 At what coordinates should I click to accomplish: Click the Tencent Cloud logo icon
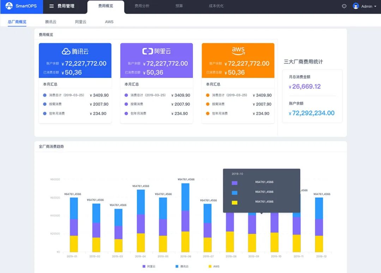[x=66, y=51]
